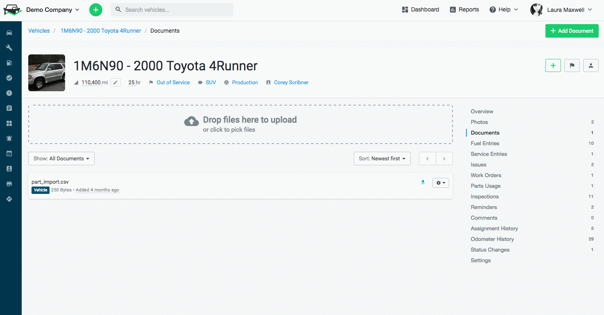This screenshot has width=604, height=315.
Task: Click the alarm bell sidebar icon
Action: pos(9,139)
